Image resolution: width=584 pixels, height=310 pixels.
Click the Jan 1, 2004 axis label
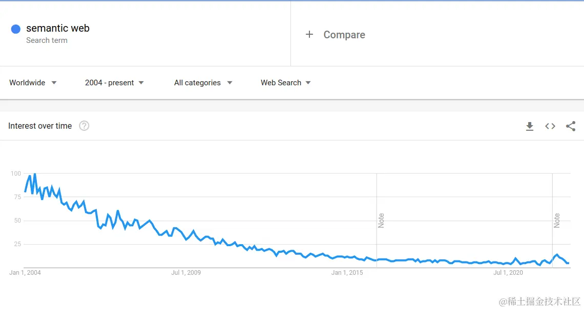(25, 273)
